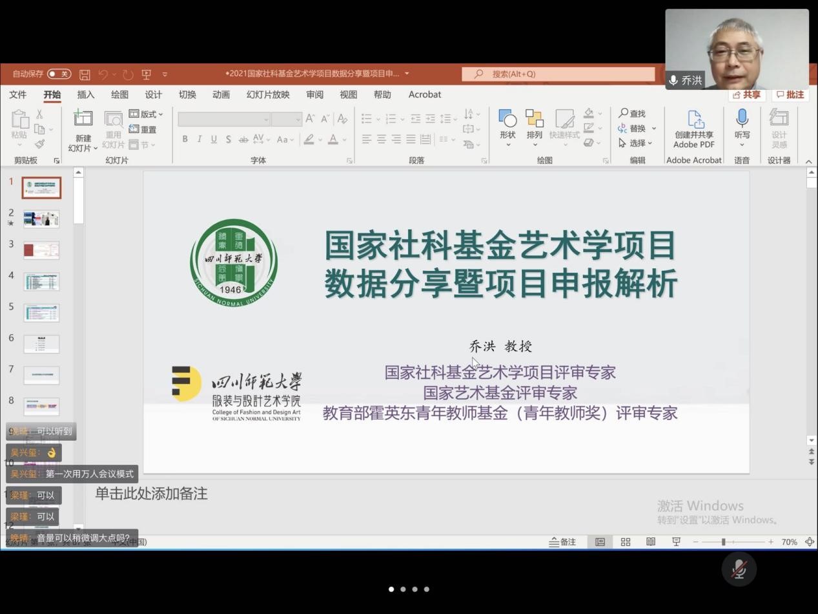Screen dimensions: 818x614
Task: Click the Strikethrough (ab) icon
Action: click(243, 139)
